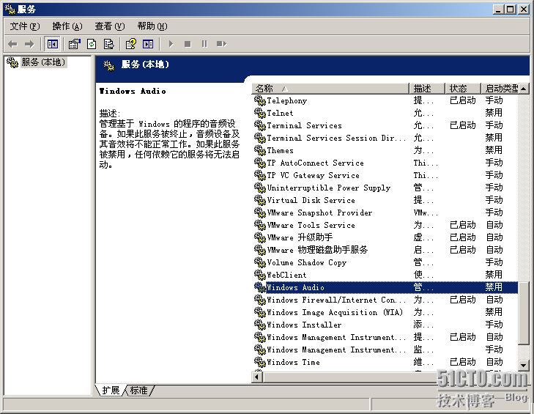Open the Properties toolbar icon

click(75, 44)
